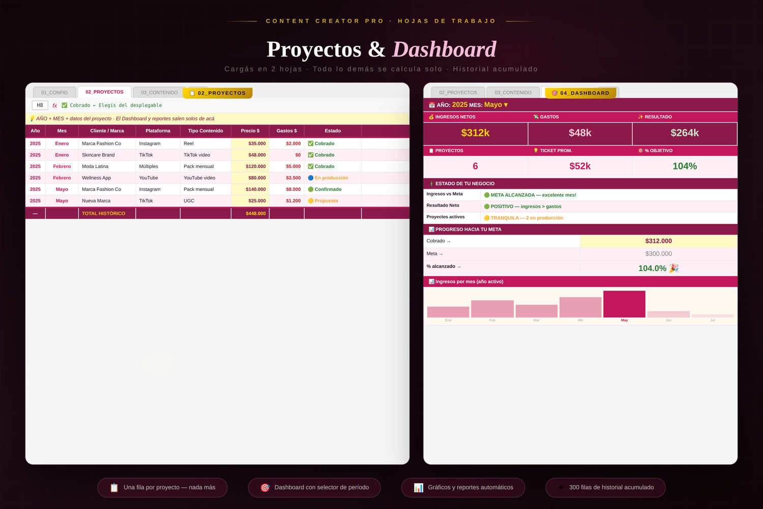Open the 03_CONTENIDO tab in the dashboard panel
This screenshot has height=509, width=763.
point(513,93)
